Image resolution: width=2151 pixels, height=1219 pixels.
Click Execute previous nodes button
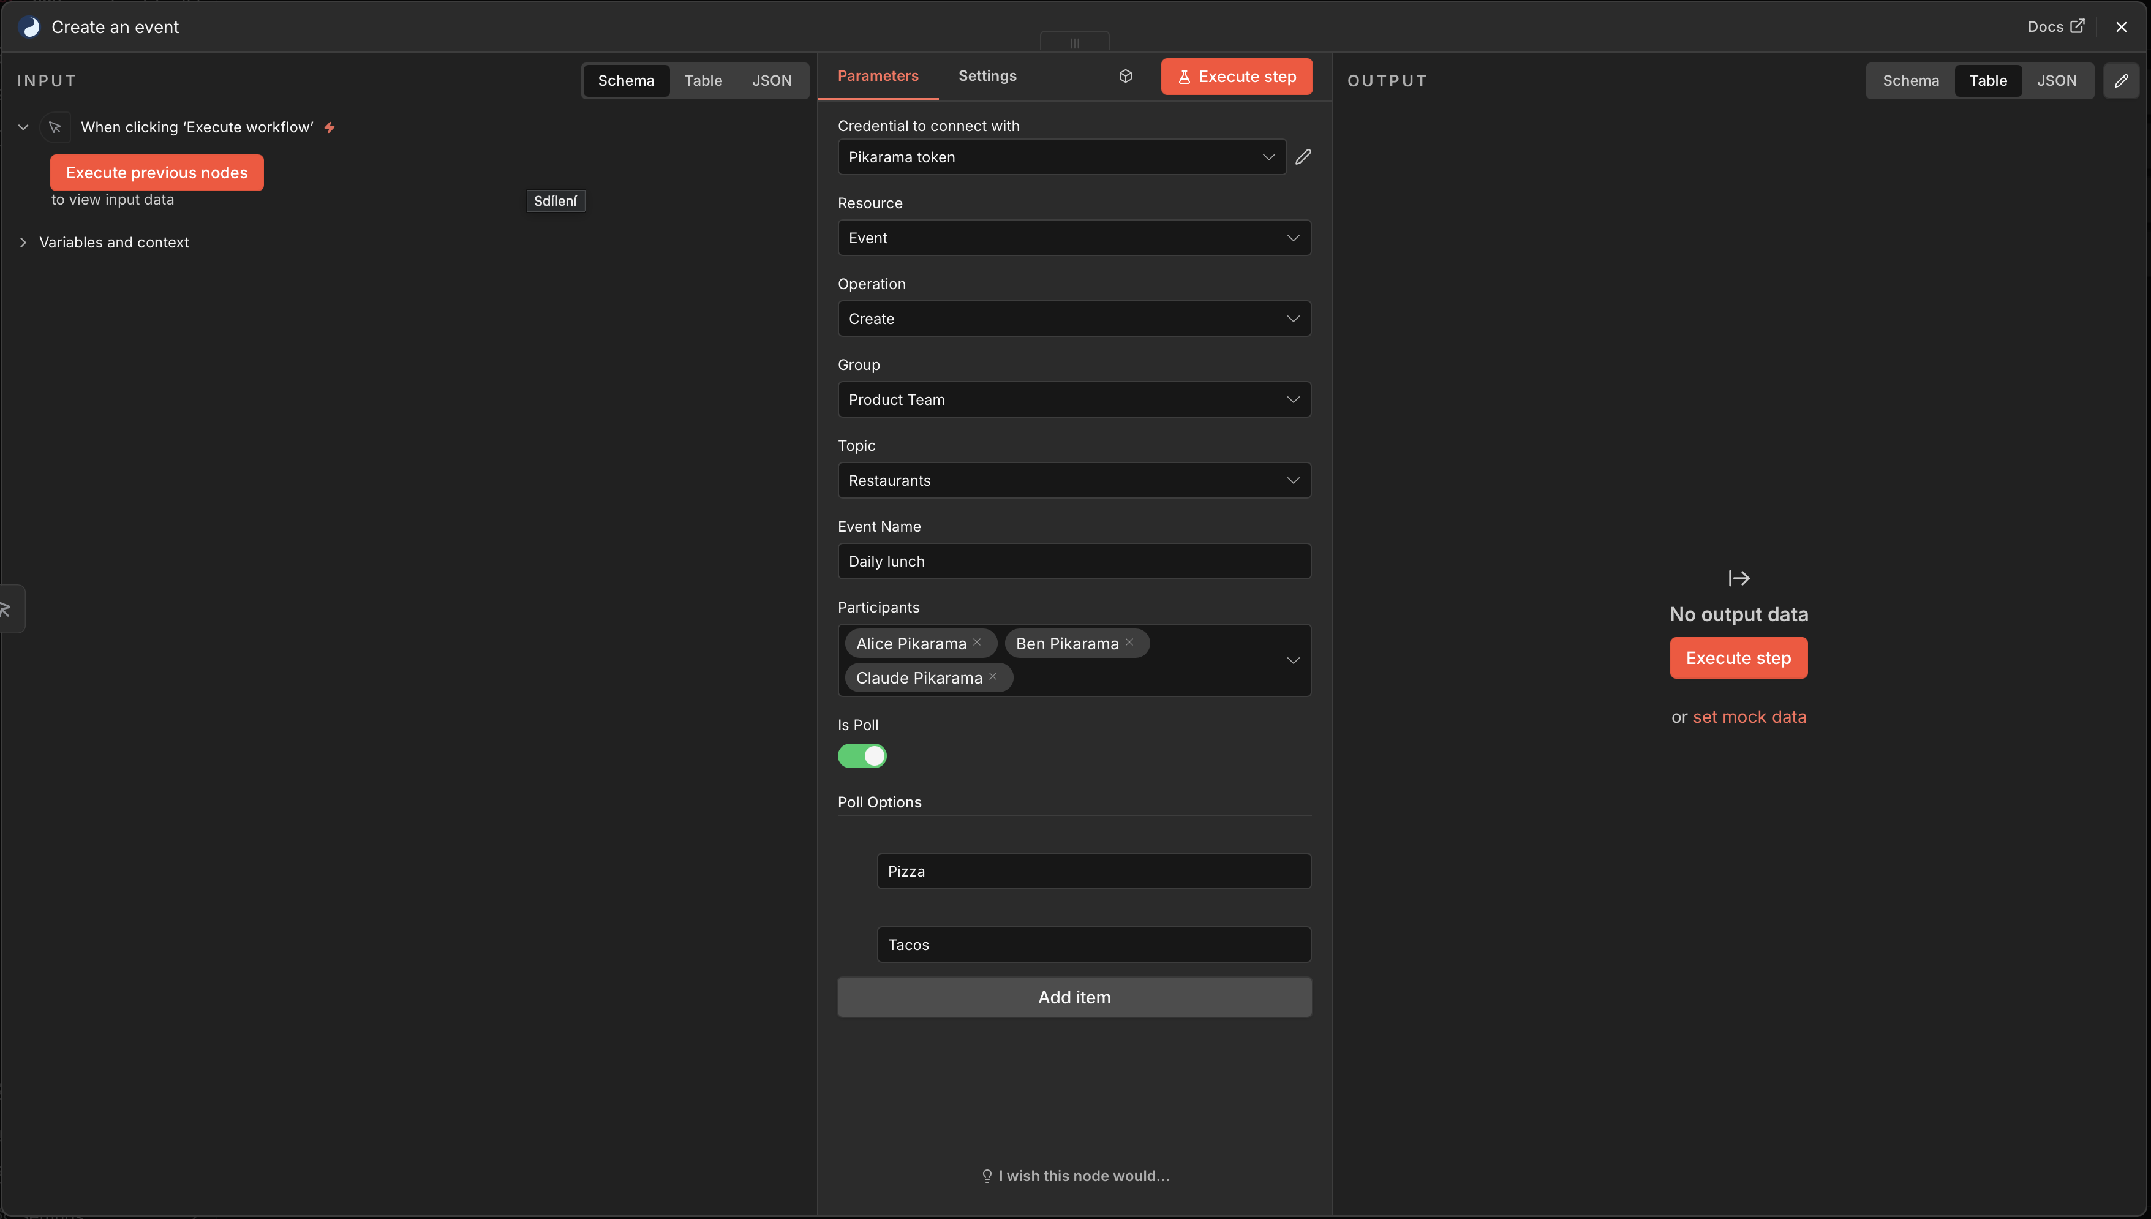point(157,173)
